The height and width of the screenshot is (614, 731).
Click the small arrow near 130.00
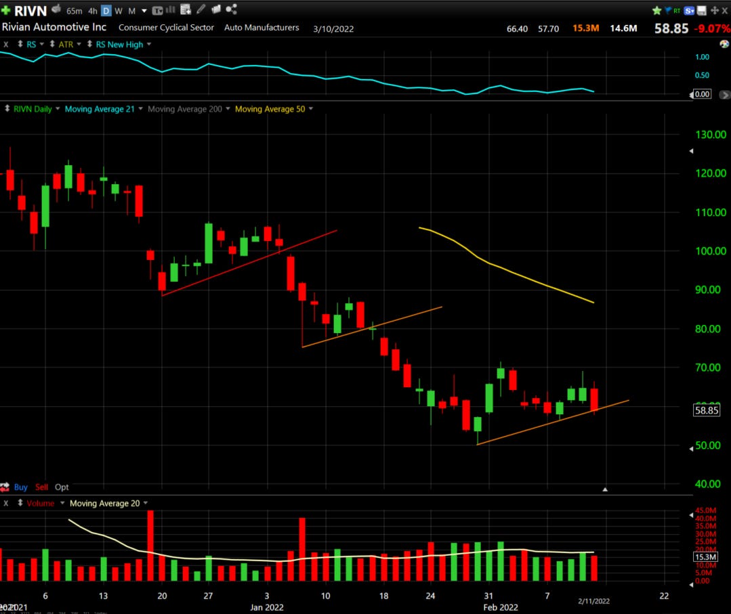(692, 151)
